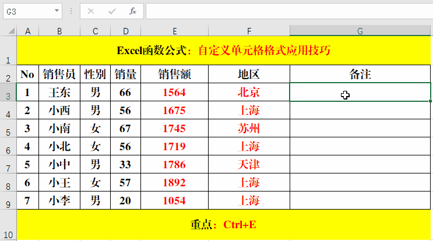
Task: Click the 'No' header cell
Action: point(27,74)
